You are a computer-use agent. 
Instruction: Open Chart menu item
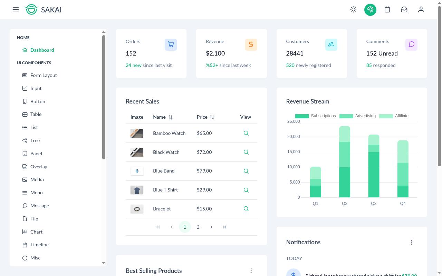point(58,232)
